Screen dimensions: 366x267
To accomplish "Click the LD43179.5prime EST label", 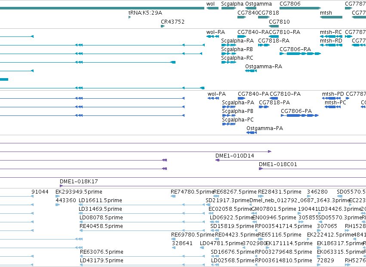I will pyautogui.click(x=101, y=261).
